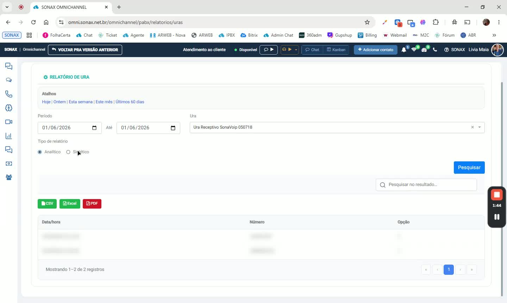507x303 pixels.
Task: Export the report as CSV
Action: [47, 204]
